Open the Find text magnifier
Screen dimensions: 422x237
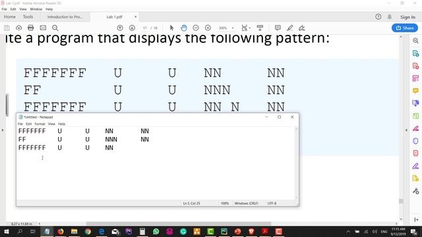click(x=55, y=28)
